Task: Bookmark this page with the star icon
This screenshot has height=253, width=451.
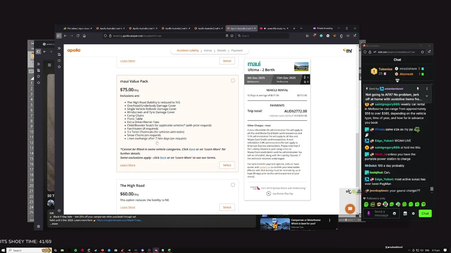Action: point(232,35)
